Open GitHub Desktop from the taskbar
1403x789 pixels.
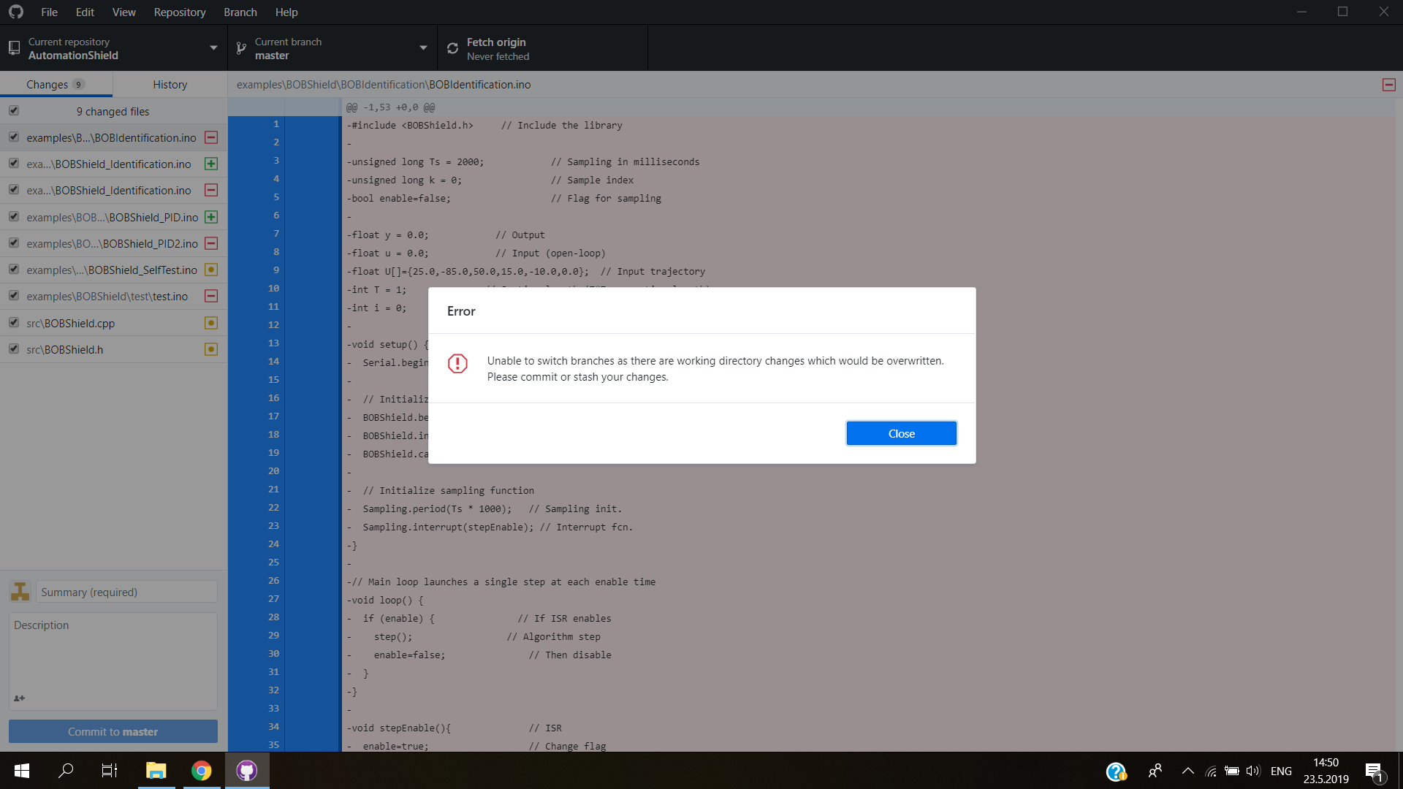tap(247, 770)
